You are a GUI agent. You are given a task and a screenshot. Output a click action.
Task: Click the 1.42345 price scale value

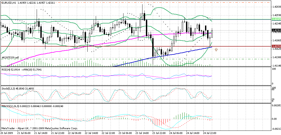(277, 23)
